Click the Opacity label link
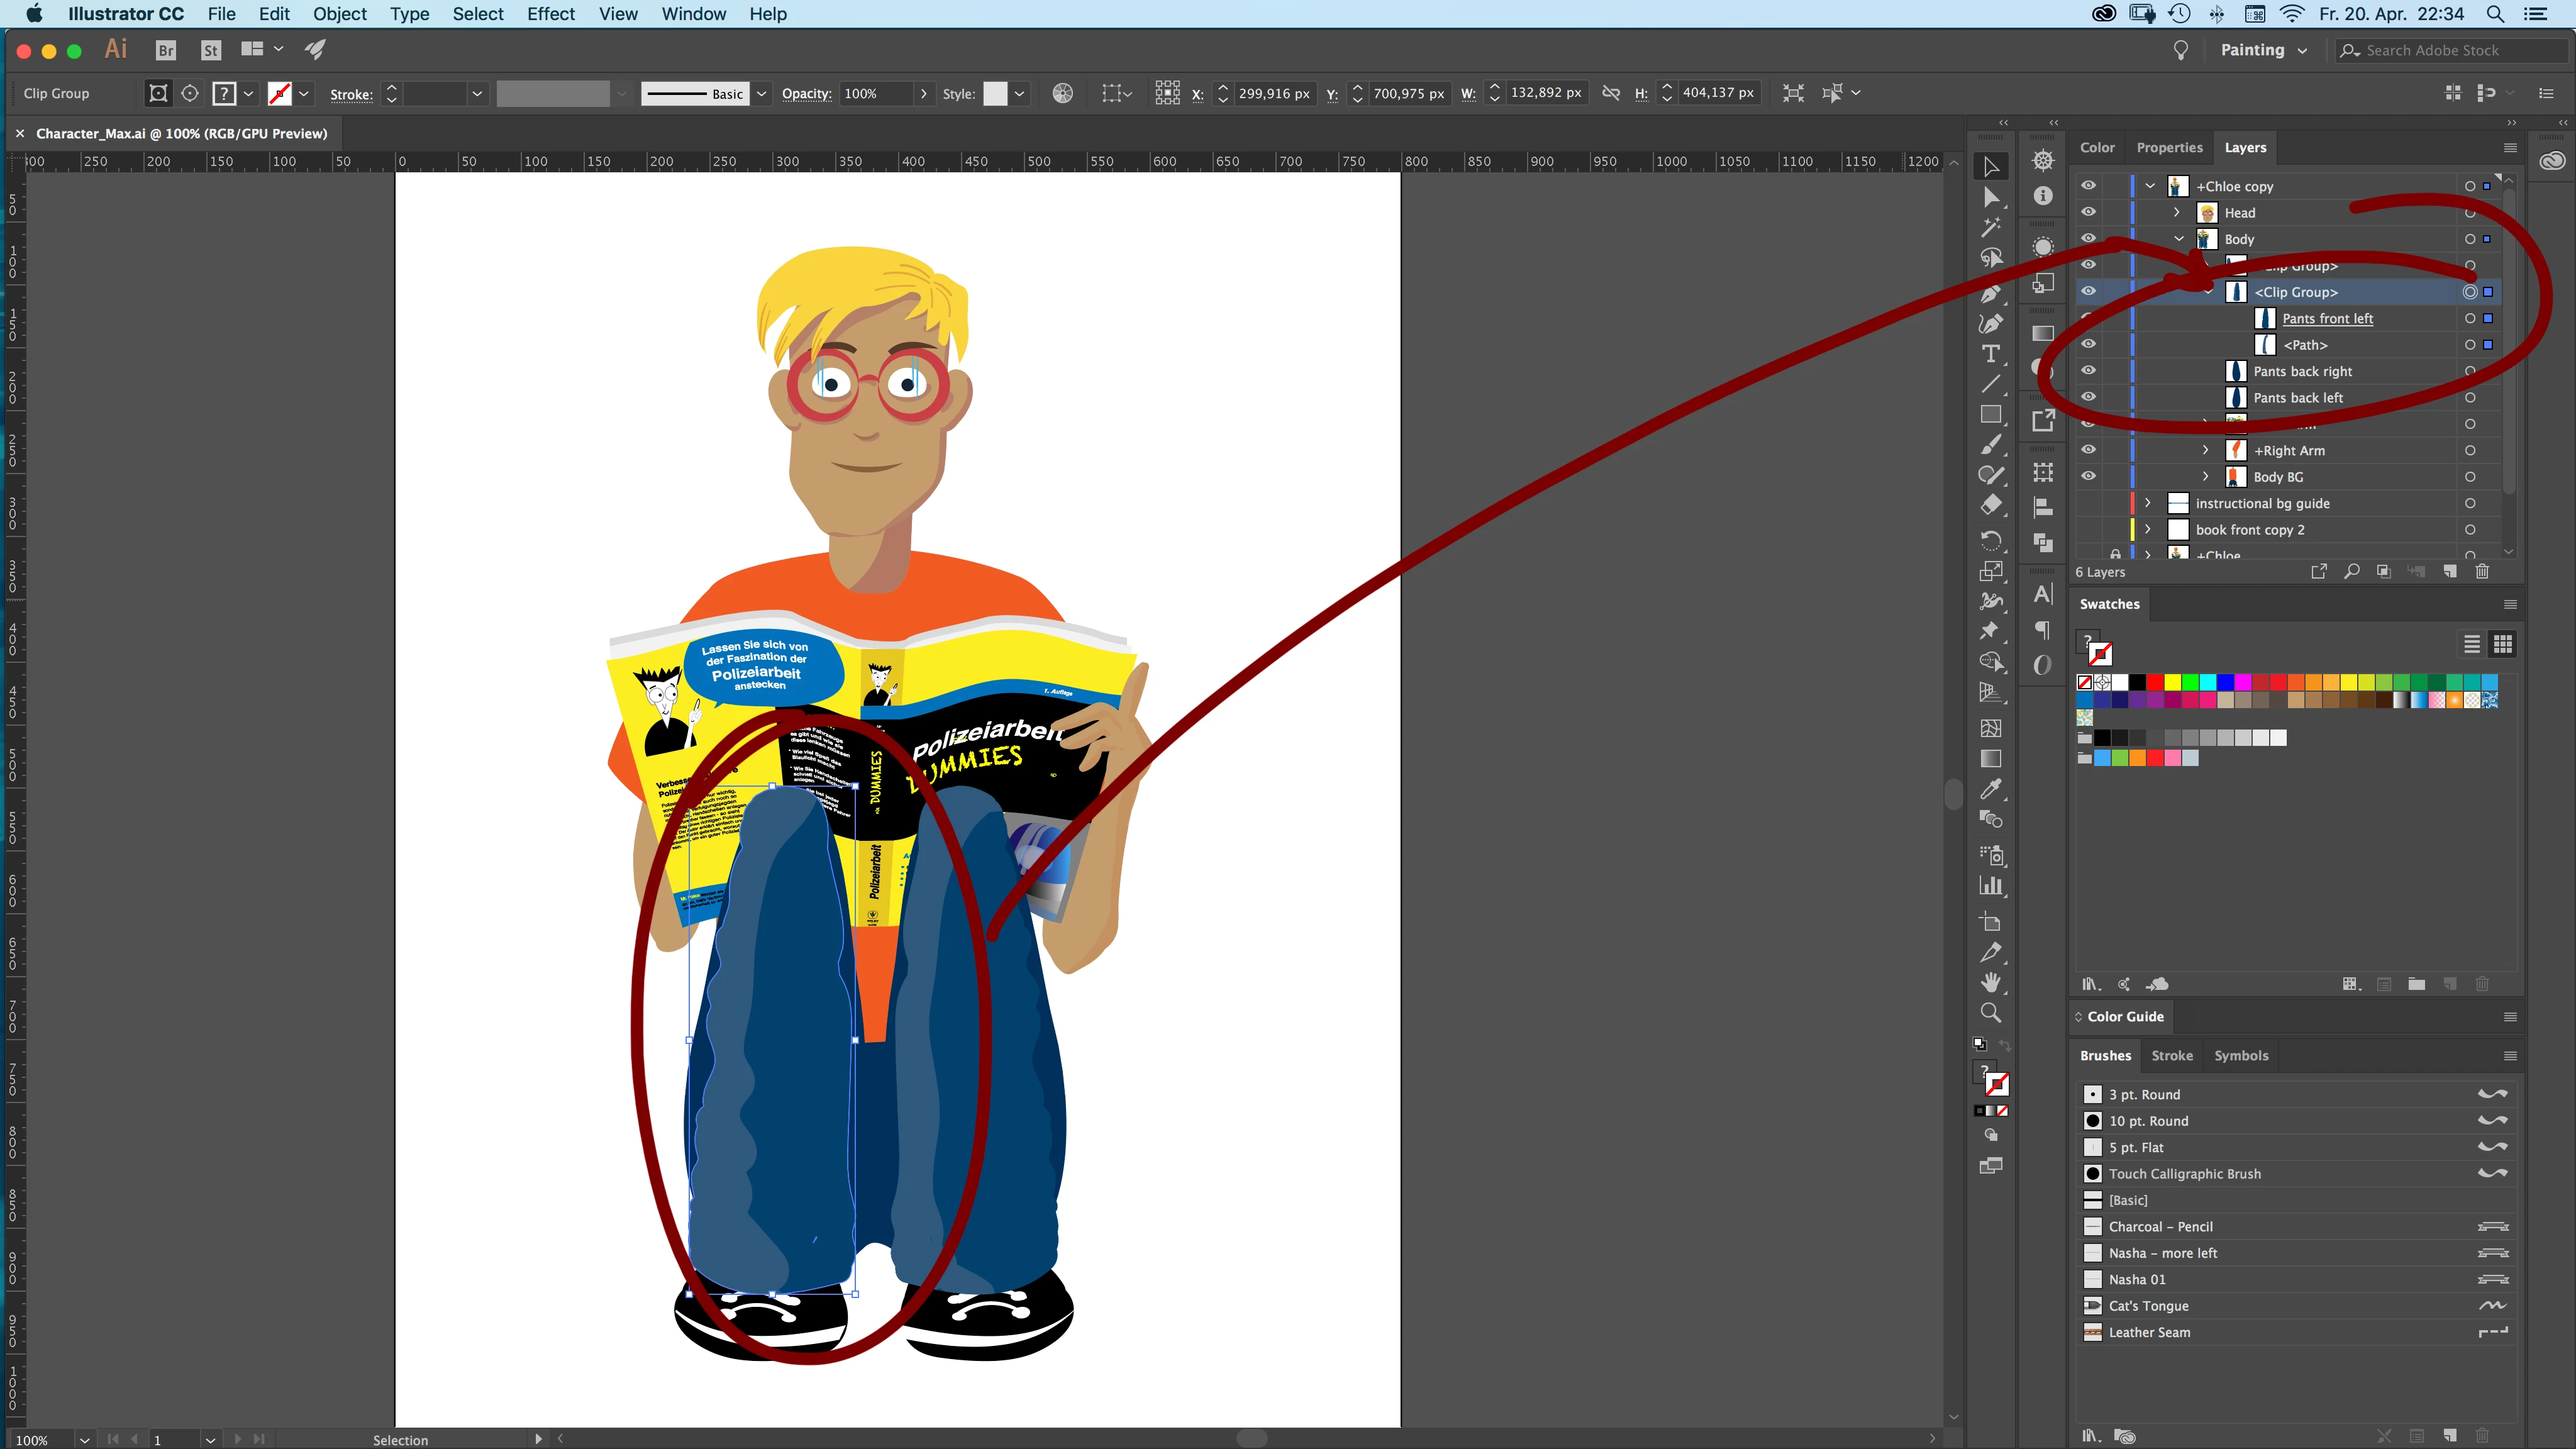Viewport: 2576px width, 1449px height. (x=806, y=94)
